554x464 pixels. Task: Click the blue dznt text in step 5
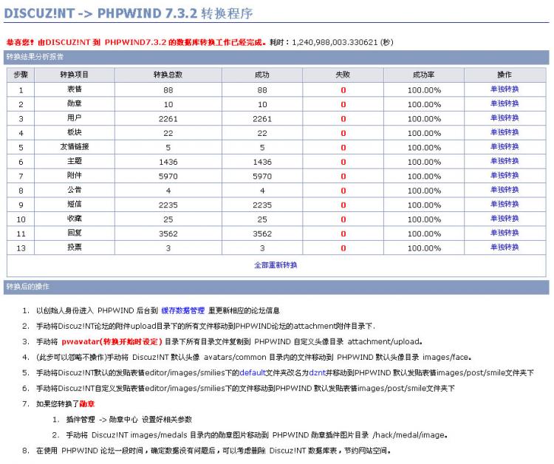click(x=318, y=372)
